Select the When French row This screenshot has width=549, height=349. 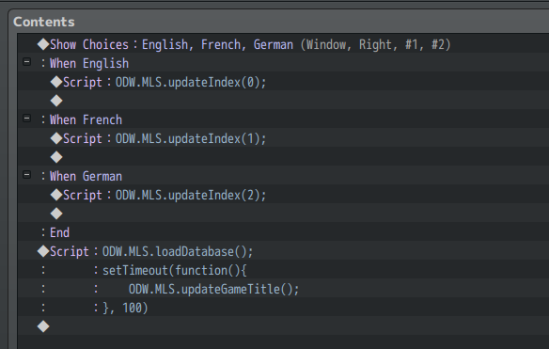tap(283, 119)
